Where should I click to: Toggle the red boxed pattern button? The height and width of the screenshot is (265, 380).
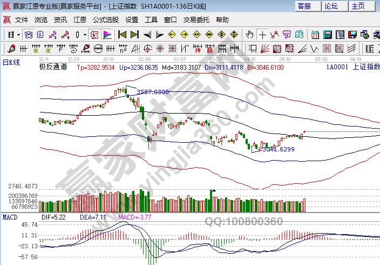pos(94,35)
